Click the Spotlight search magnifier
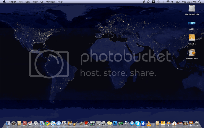Image resolution: width=204 pixels, height=128 pixels. tap(200, 2)
